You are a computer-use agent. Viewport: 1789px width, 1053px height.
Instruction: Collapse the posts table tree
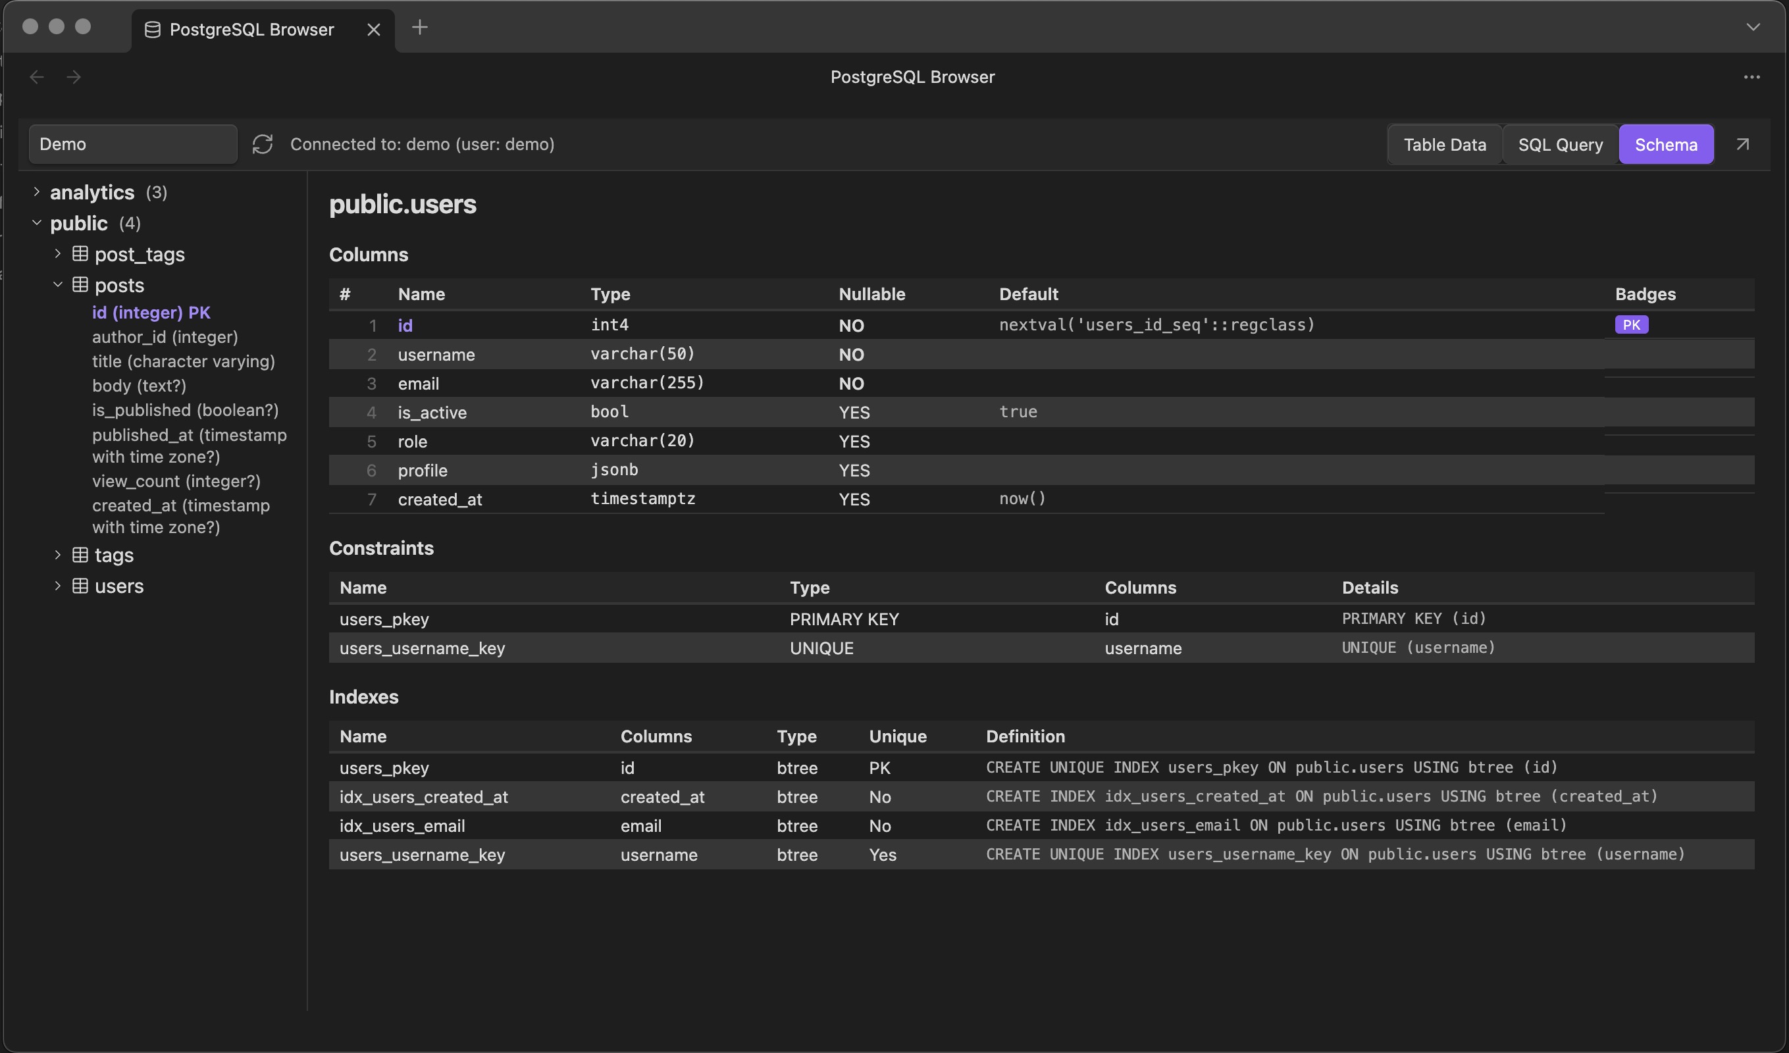(58, 285)
